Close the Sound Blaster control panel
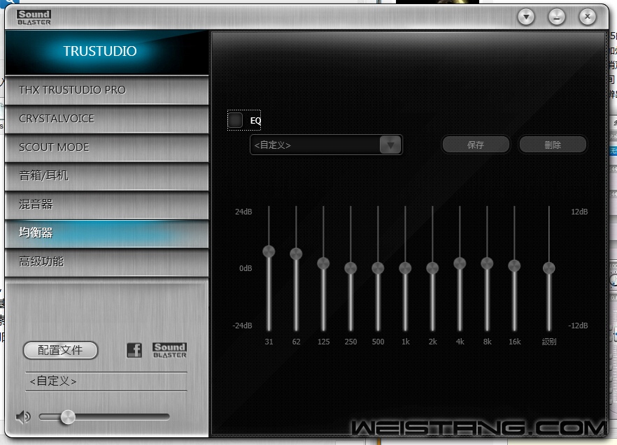This screenshot has height=445, width=617. [x=588, y=17]
